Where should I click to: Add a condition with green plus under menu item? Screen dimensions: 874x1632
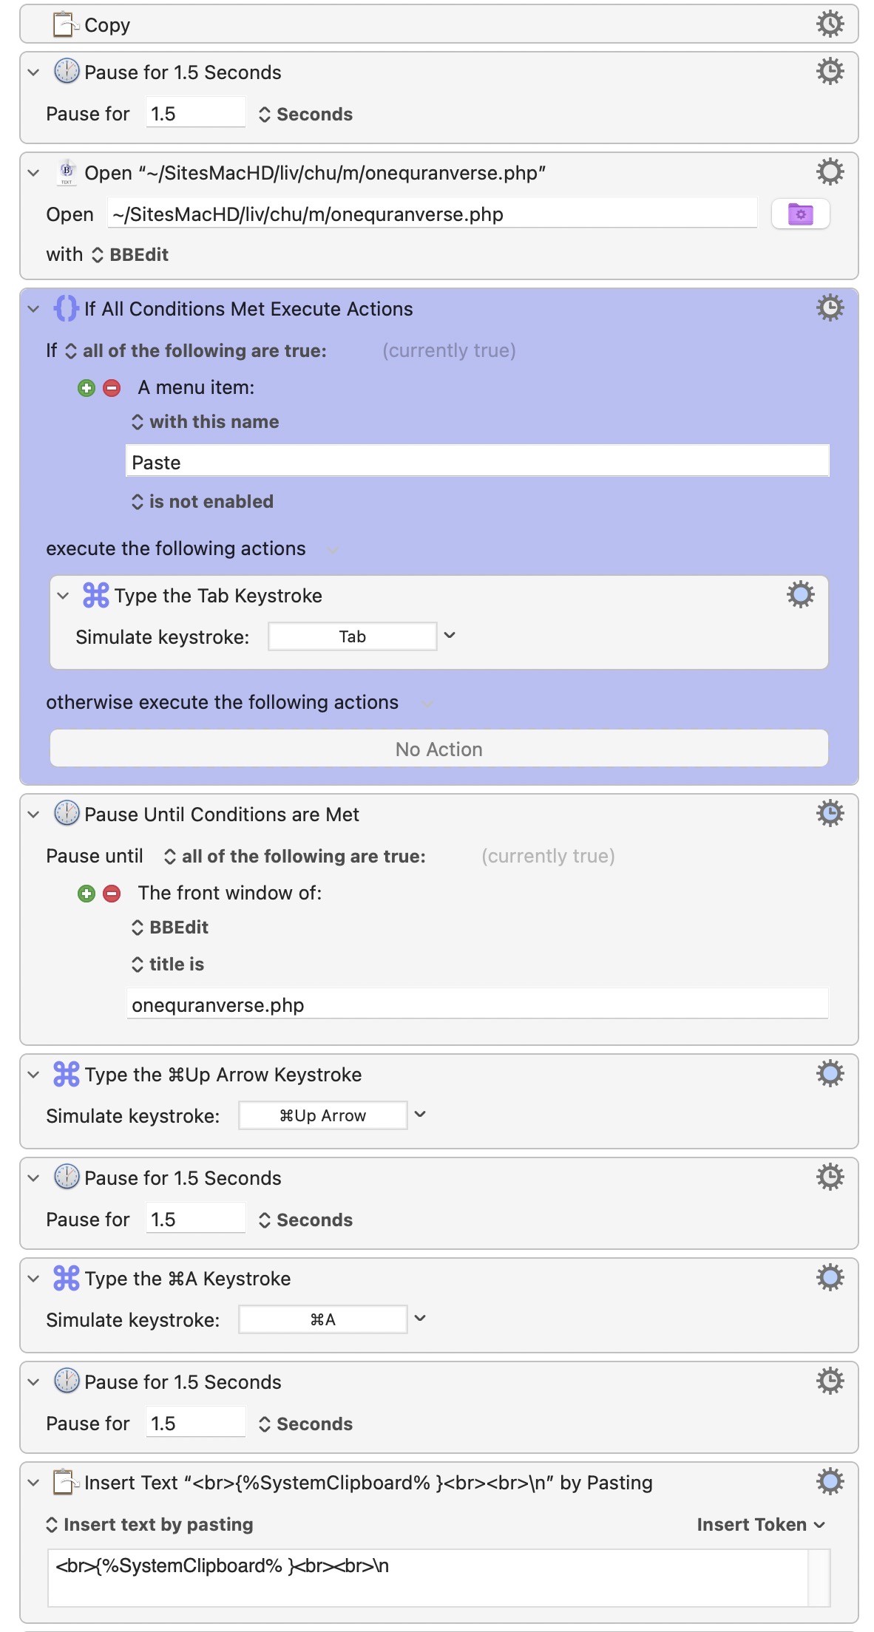87,388
